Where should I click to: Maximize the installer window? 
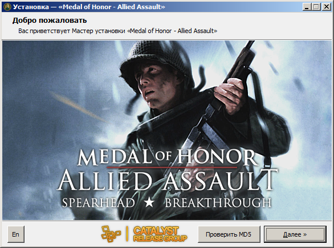(316, 7)
